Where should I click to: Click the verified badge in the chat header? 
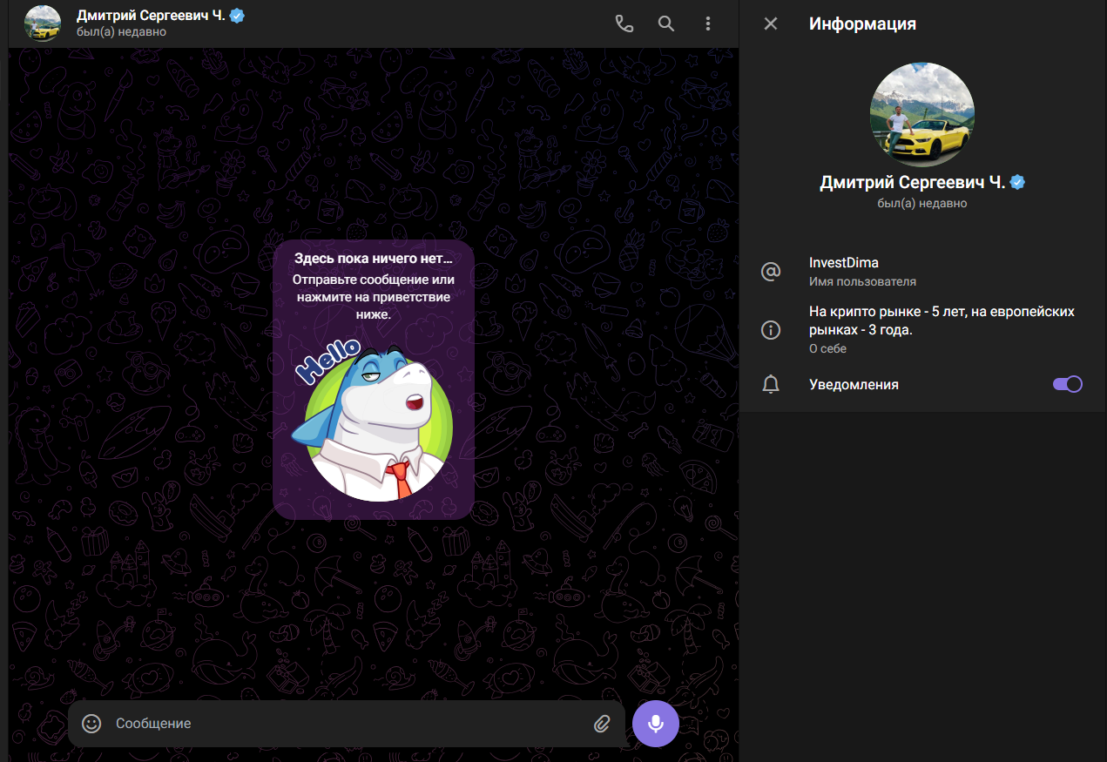(x=237, y=15)
